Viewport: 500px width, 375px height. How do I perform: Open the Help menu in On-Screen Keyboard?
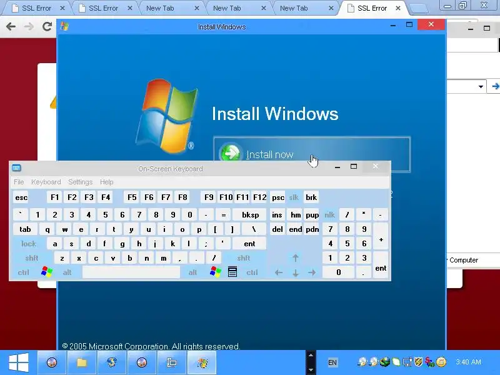[x=106, y=182]
